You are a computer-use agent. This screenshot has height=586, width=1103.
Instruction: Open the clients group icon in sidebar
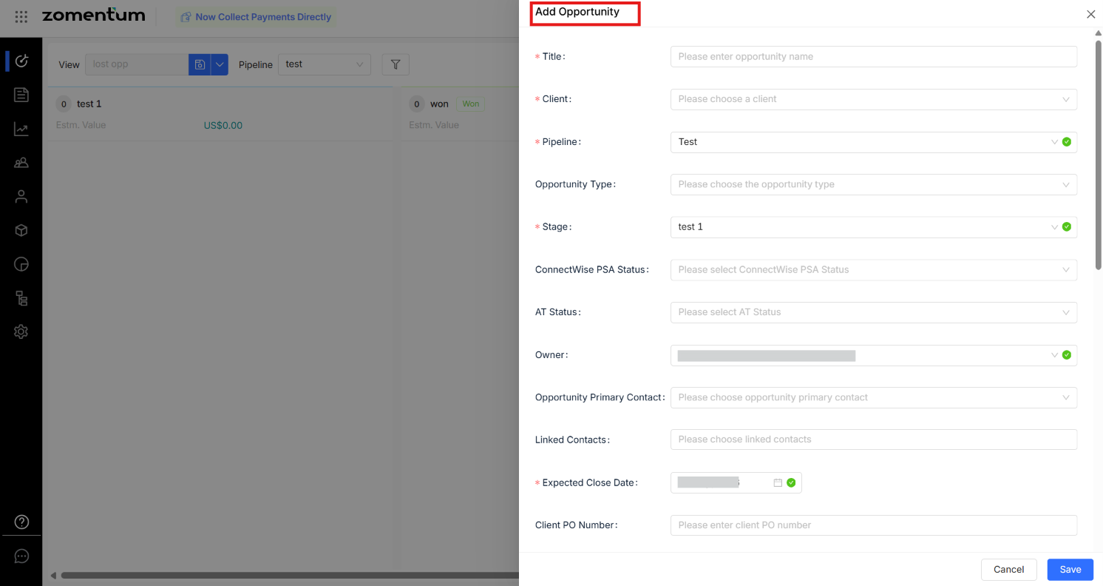tap(21, 163)
